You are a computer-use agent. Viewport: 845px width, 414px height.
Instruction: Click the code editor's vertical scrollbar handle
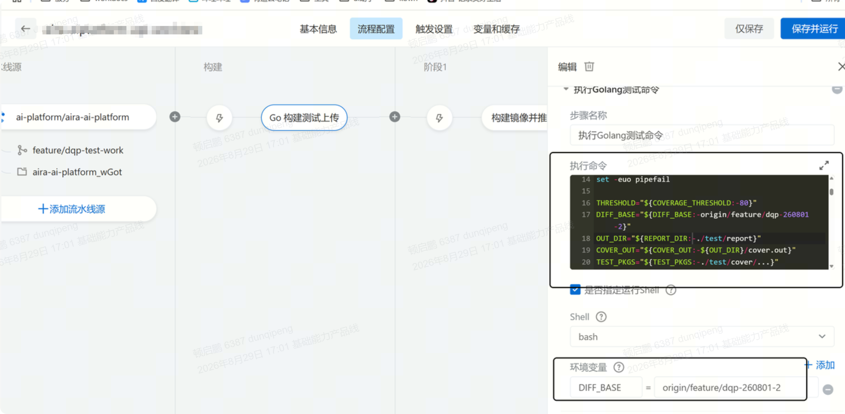(x=831, y=192)
